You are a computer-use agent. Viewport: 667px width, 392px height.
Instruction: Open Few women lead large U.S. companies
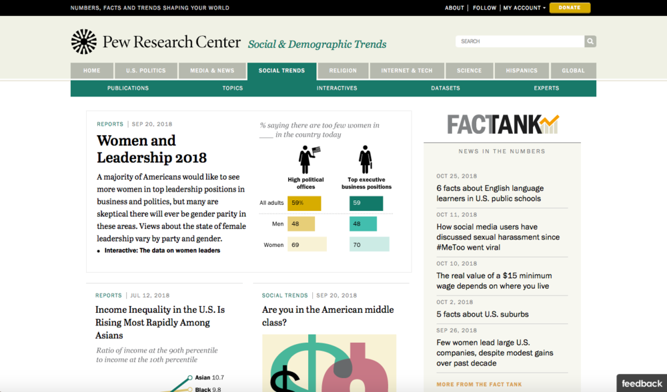tap(495, 353)
